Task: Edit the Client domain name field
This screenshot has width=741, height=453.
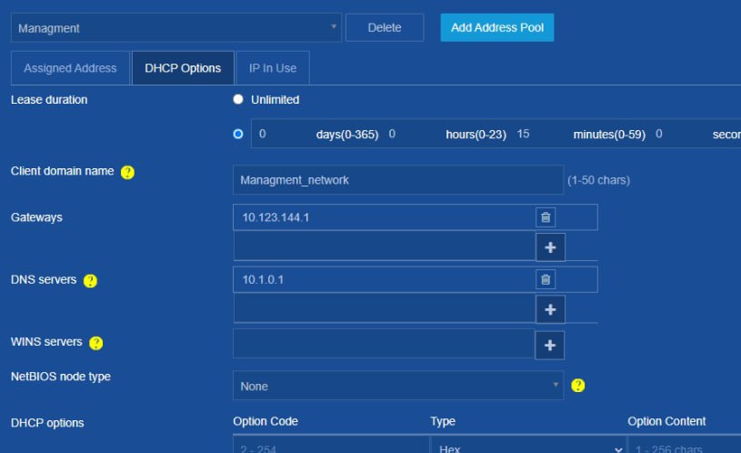Action: tap(398, 180)
